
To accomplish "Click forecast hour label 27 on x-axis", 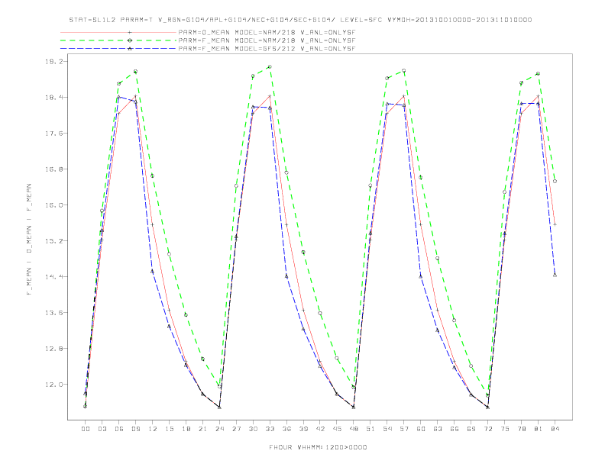I will point(236,429).
